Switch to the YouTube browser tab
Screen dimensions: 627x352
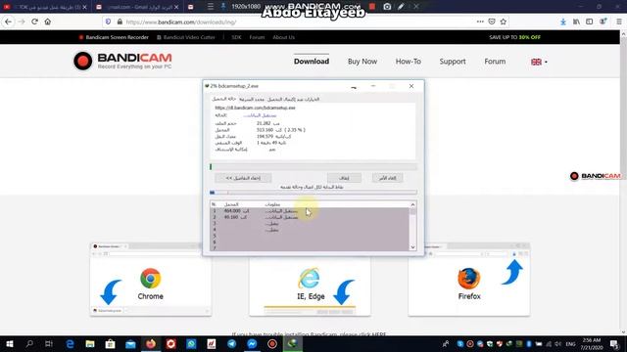(x=45, y=7)
